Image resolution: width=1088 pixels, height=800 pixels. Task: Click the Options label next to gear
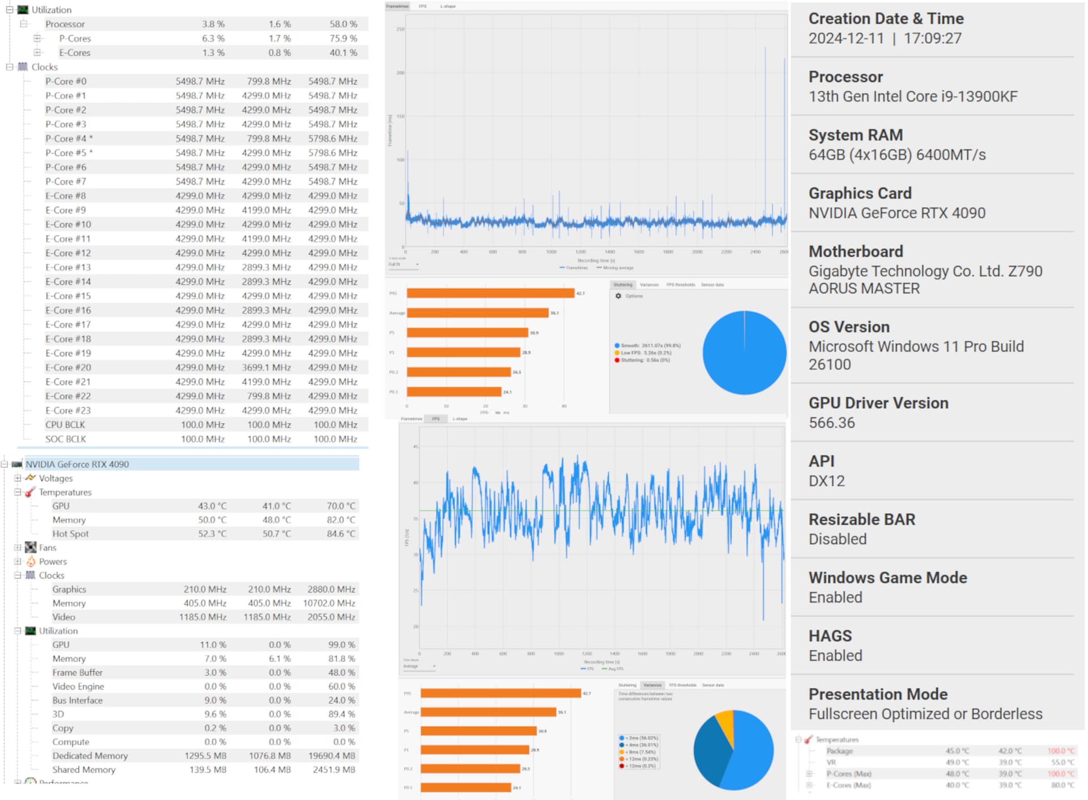[634, 296]
